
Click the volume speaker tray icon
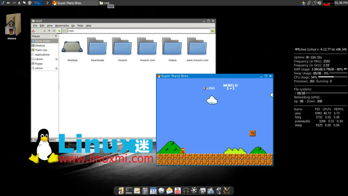319,3
